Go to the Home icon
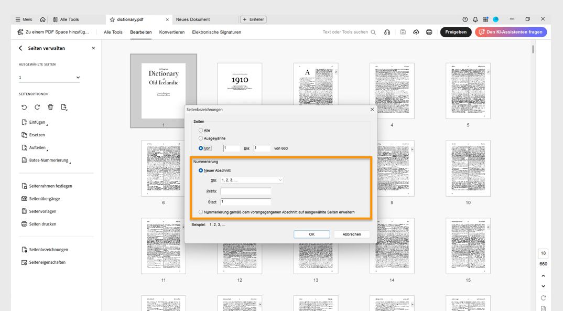 tap(43, 19)
